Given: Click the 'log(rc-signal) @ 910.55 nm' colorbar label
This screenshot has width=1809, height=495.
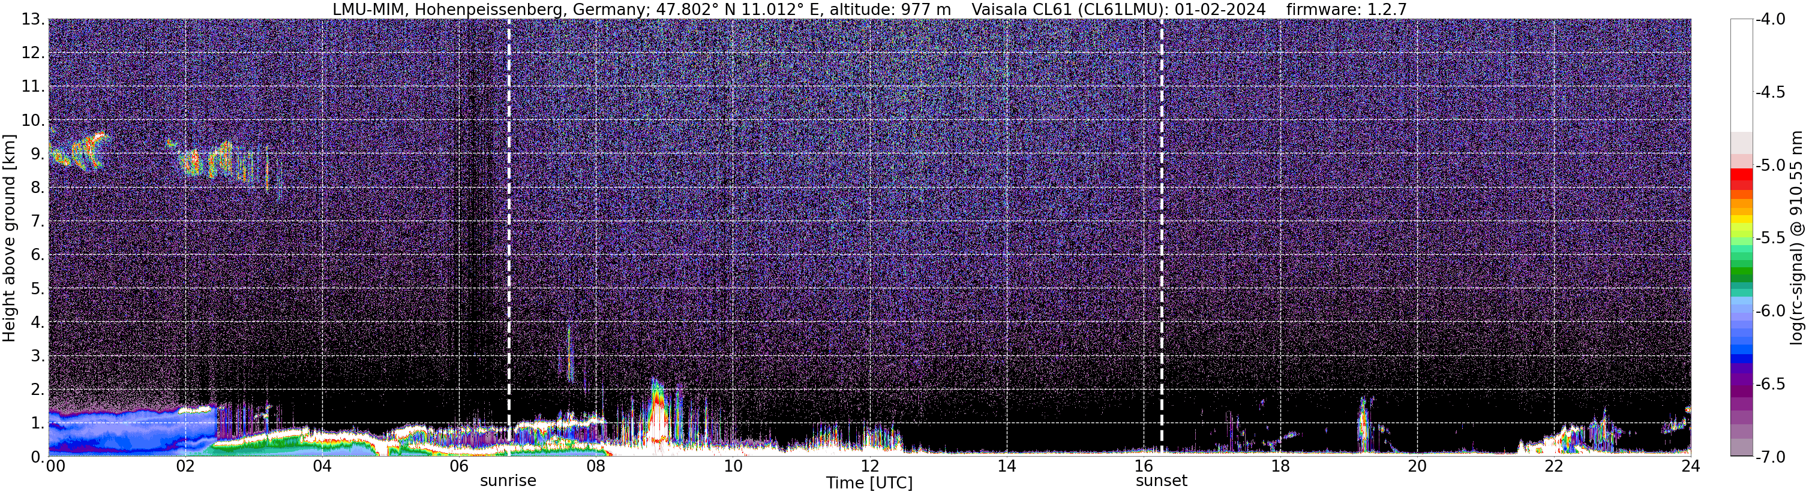Looking at the screenshot, I should pos(1796,238).
